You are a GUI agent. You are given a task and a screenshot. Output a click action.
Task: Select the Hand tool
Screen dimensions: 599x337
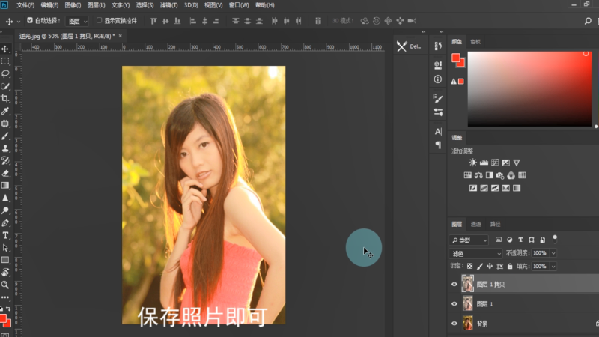[x=5, y=273]
